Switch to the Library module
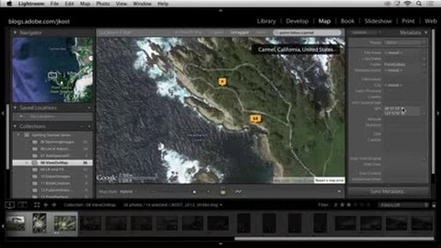Image resolution: width=441 pixels, height=248 pixels. 266,21
